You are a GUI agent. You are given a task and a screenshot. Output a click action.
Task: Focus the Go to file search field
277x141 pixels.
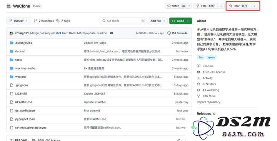point(123,21)
